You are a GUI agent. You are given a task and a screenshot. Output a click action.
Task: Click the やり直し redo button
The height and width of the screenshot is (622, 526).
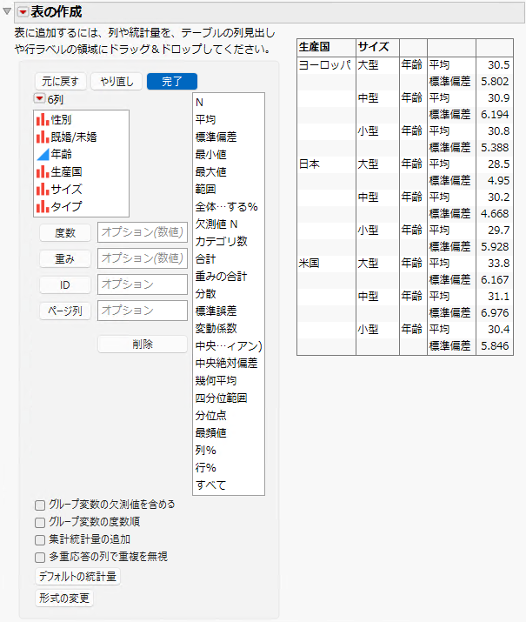(117, 81)
